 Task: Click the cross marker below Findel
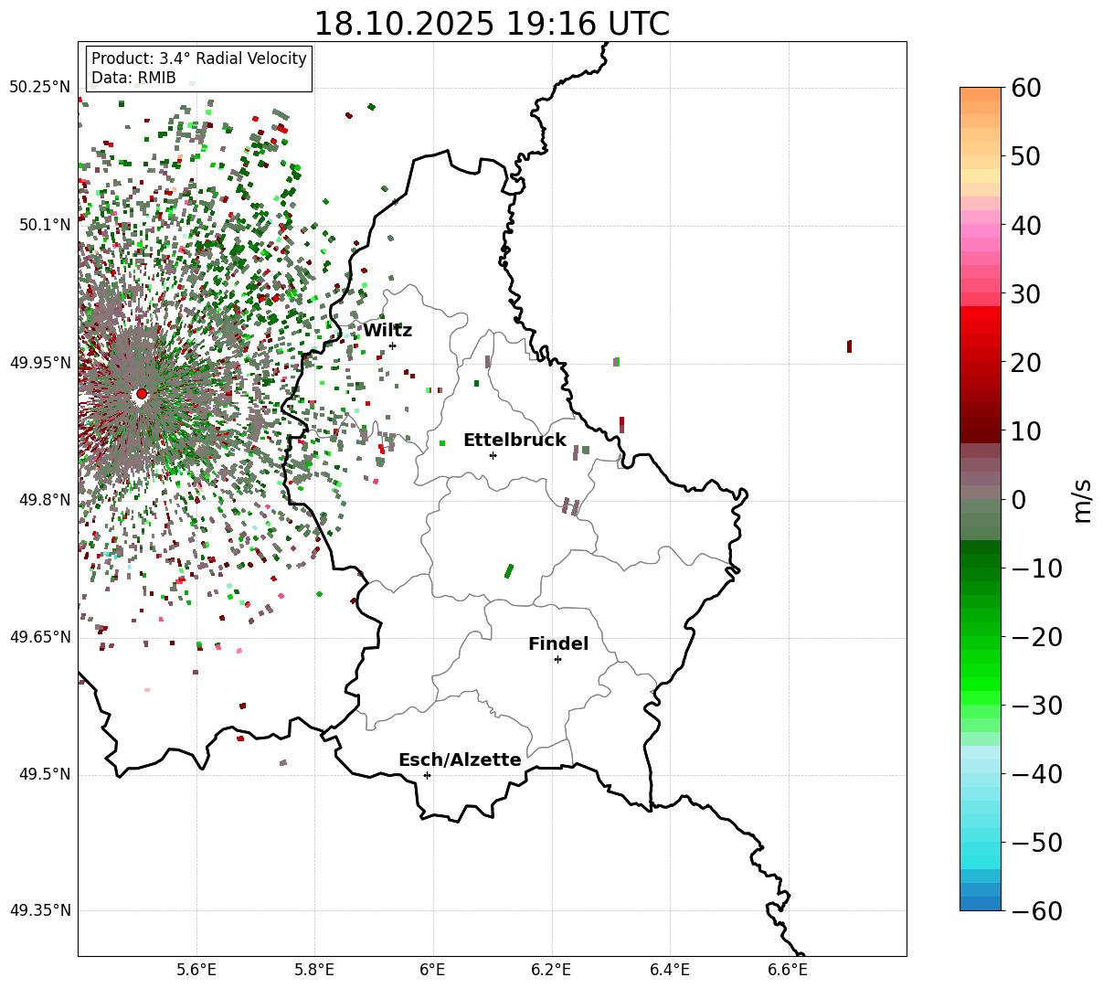click(557, 659)
